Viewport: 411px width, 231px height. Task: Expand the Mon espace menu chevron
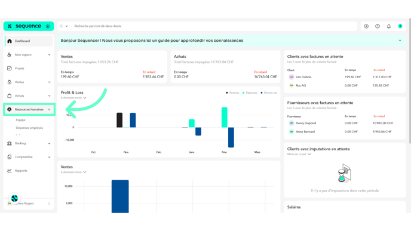click(49, 55)
